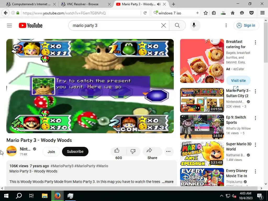This screenshot has height=201, width=268.
Task: Click the address bar URL field
Action: pyautogui.click(x=81, y=13)
